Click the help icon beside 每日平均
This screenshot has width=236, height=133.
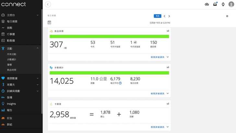point(120,83)
